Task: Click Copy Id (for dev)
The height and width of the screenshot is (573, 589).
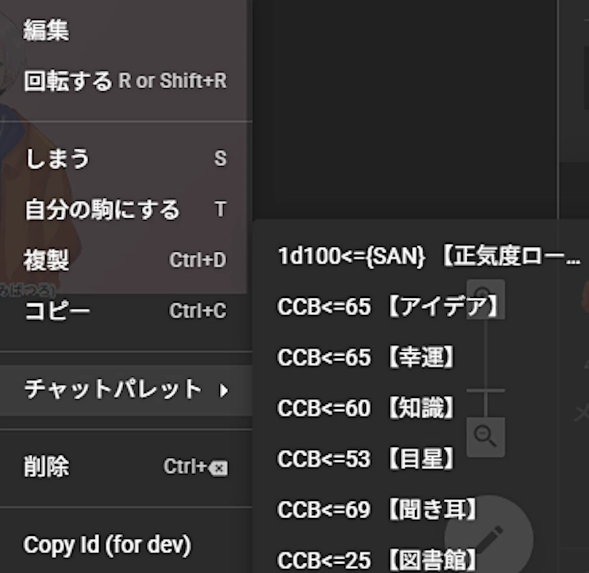Action: tap(107, 545)
